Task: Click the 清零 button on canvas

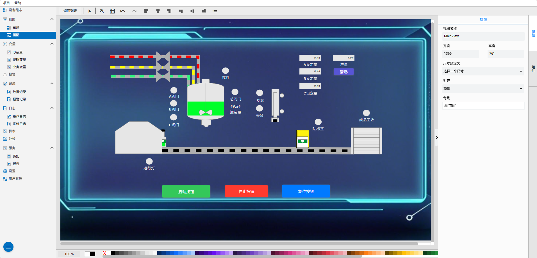Action: coord(344,72)
